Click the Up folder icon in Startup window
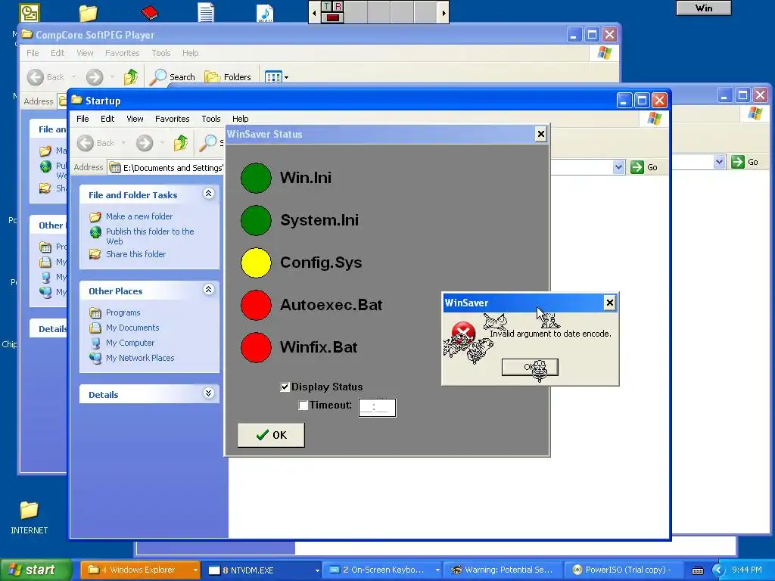The height and width of the screenshot is (581, 775). 180,143
